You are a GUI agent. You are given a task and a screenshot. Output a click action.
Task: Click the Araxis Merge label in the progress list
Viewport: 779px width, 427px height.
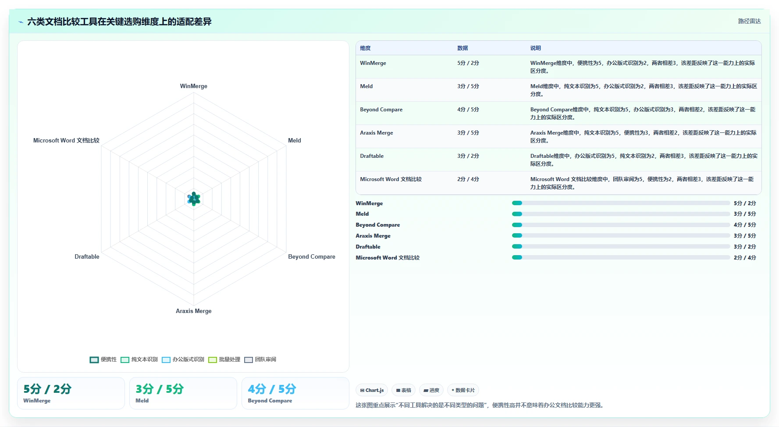(373, 236)
